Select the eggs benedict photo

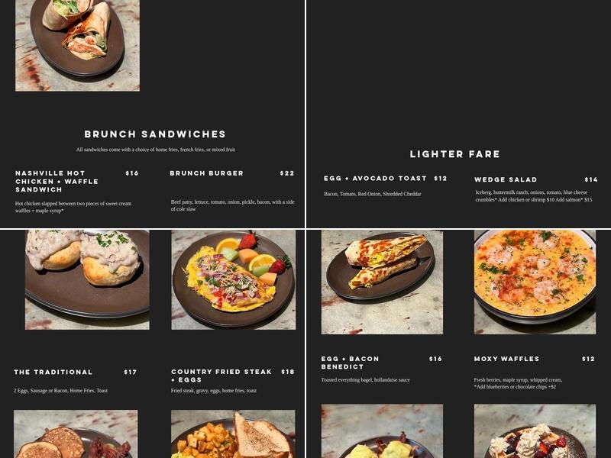pos(382,431)
